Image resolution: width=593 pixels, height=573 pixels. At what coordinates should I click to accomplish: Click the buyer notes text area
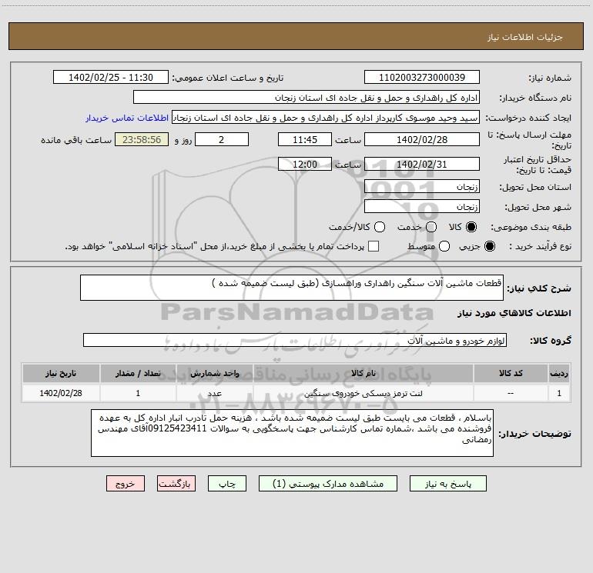292,433
